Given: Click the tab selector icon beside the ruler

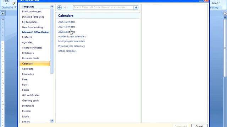Looking at the screenshot, I should [3, 13].
